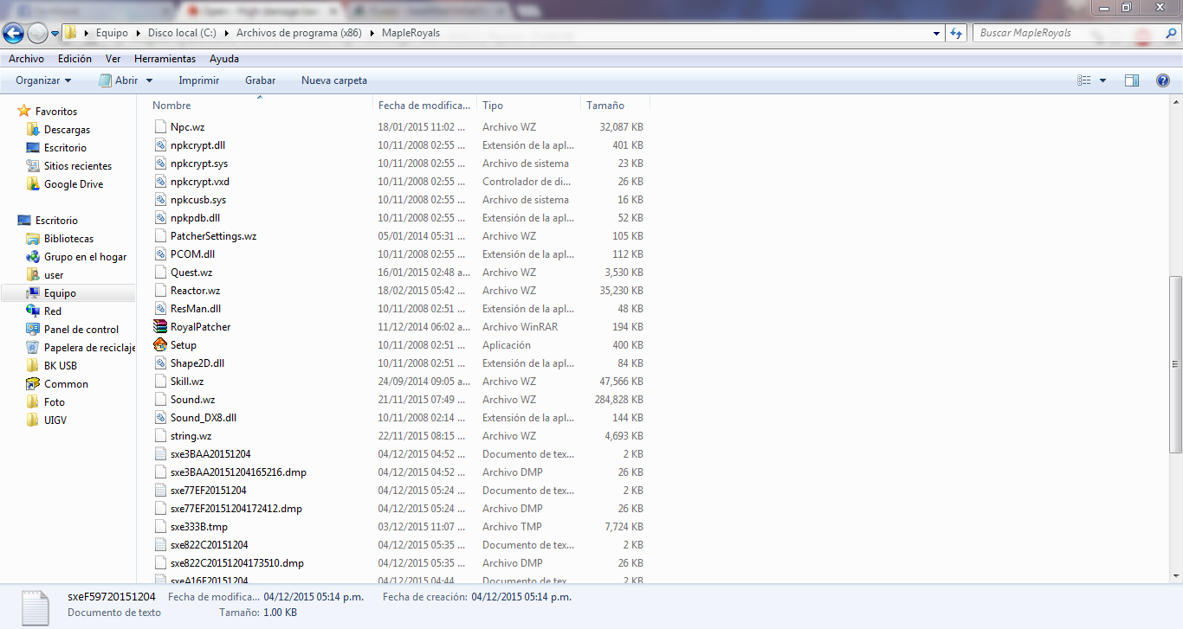Select the Quest.wz file icon

pos(160,272)
